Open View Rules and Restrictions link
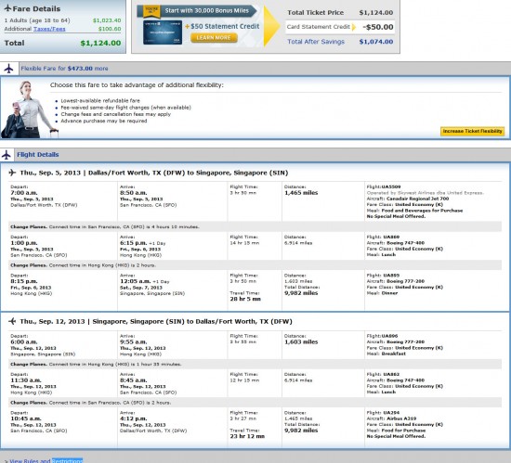The width and height of the screenshot is (511, 463). pyautogui.click(x=46, y=461)
